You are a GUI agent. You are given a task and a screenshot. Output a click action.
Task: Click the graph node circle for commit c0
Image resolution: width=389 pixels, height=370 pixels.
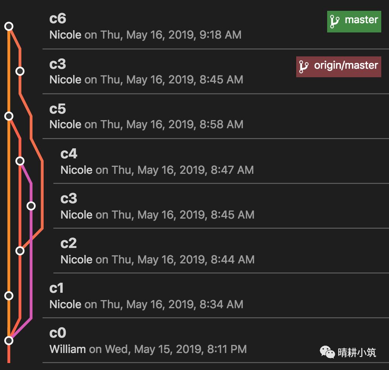click(x=9, y=340)
